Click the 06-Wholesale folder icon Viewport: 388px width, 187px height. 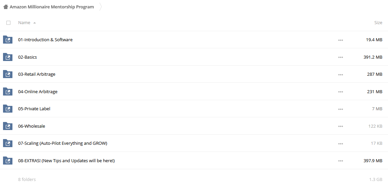click(8, 126)
